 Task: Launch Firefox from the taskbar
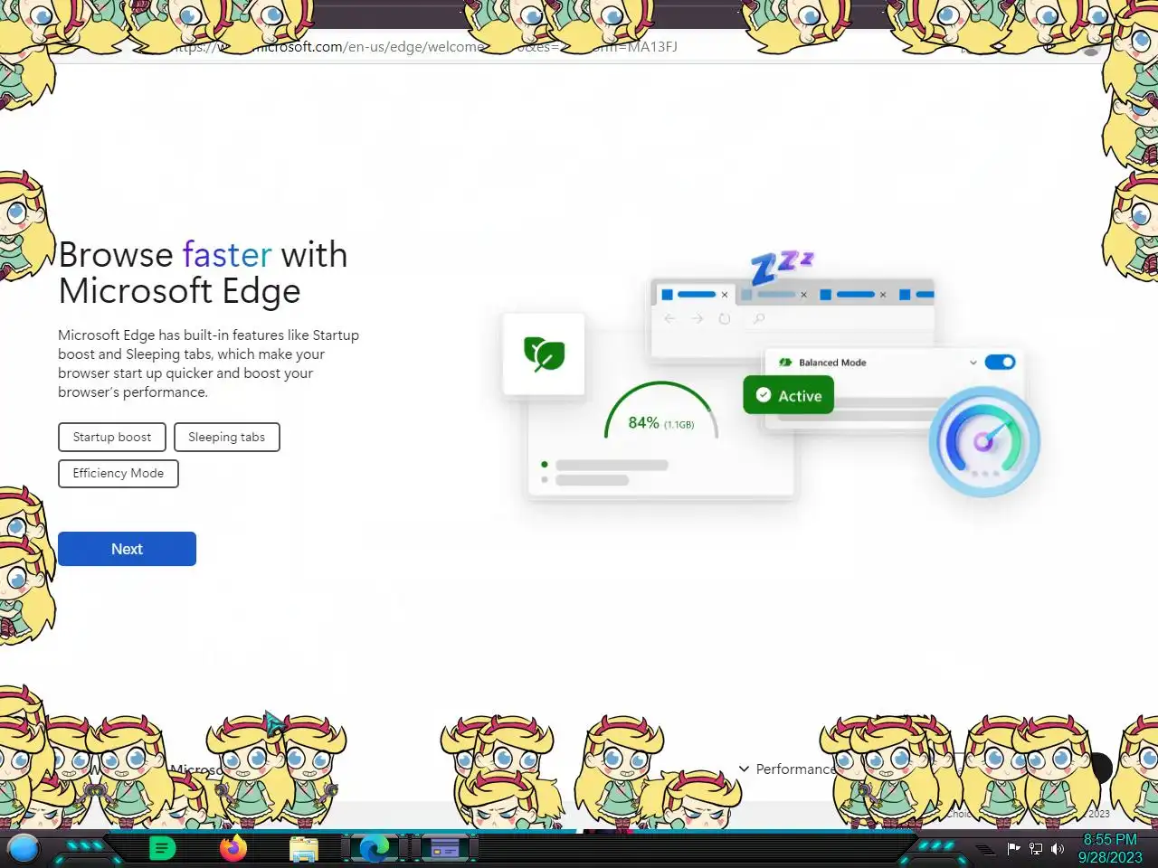[233, 848]
